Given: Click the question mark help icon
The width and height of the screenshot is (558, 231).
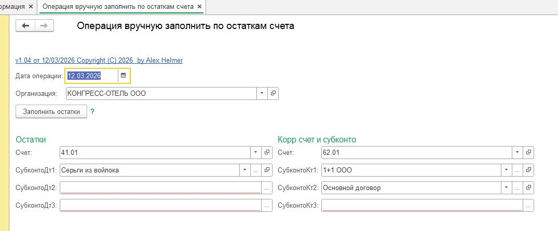Looking at the screenshot, I should click(92, 111).
